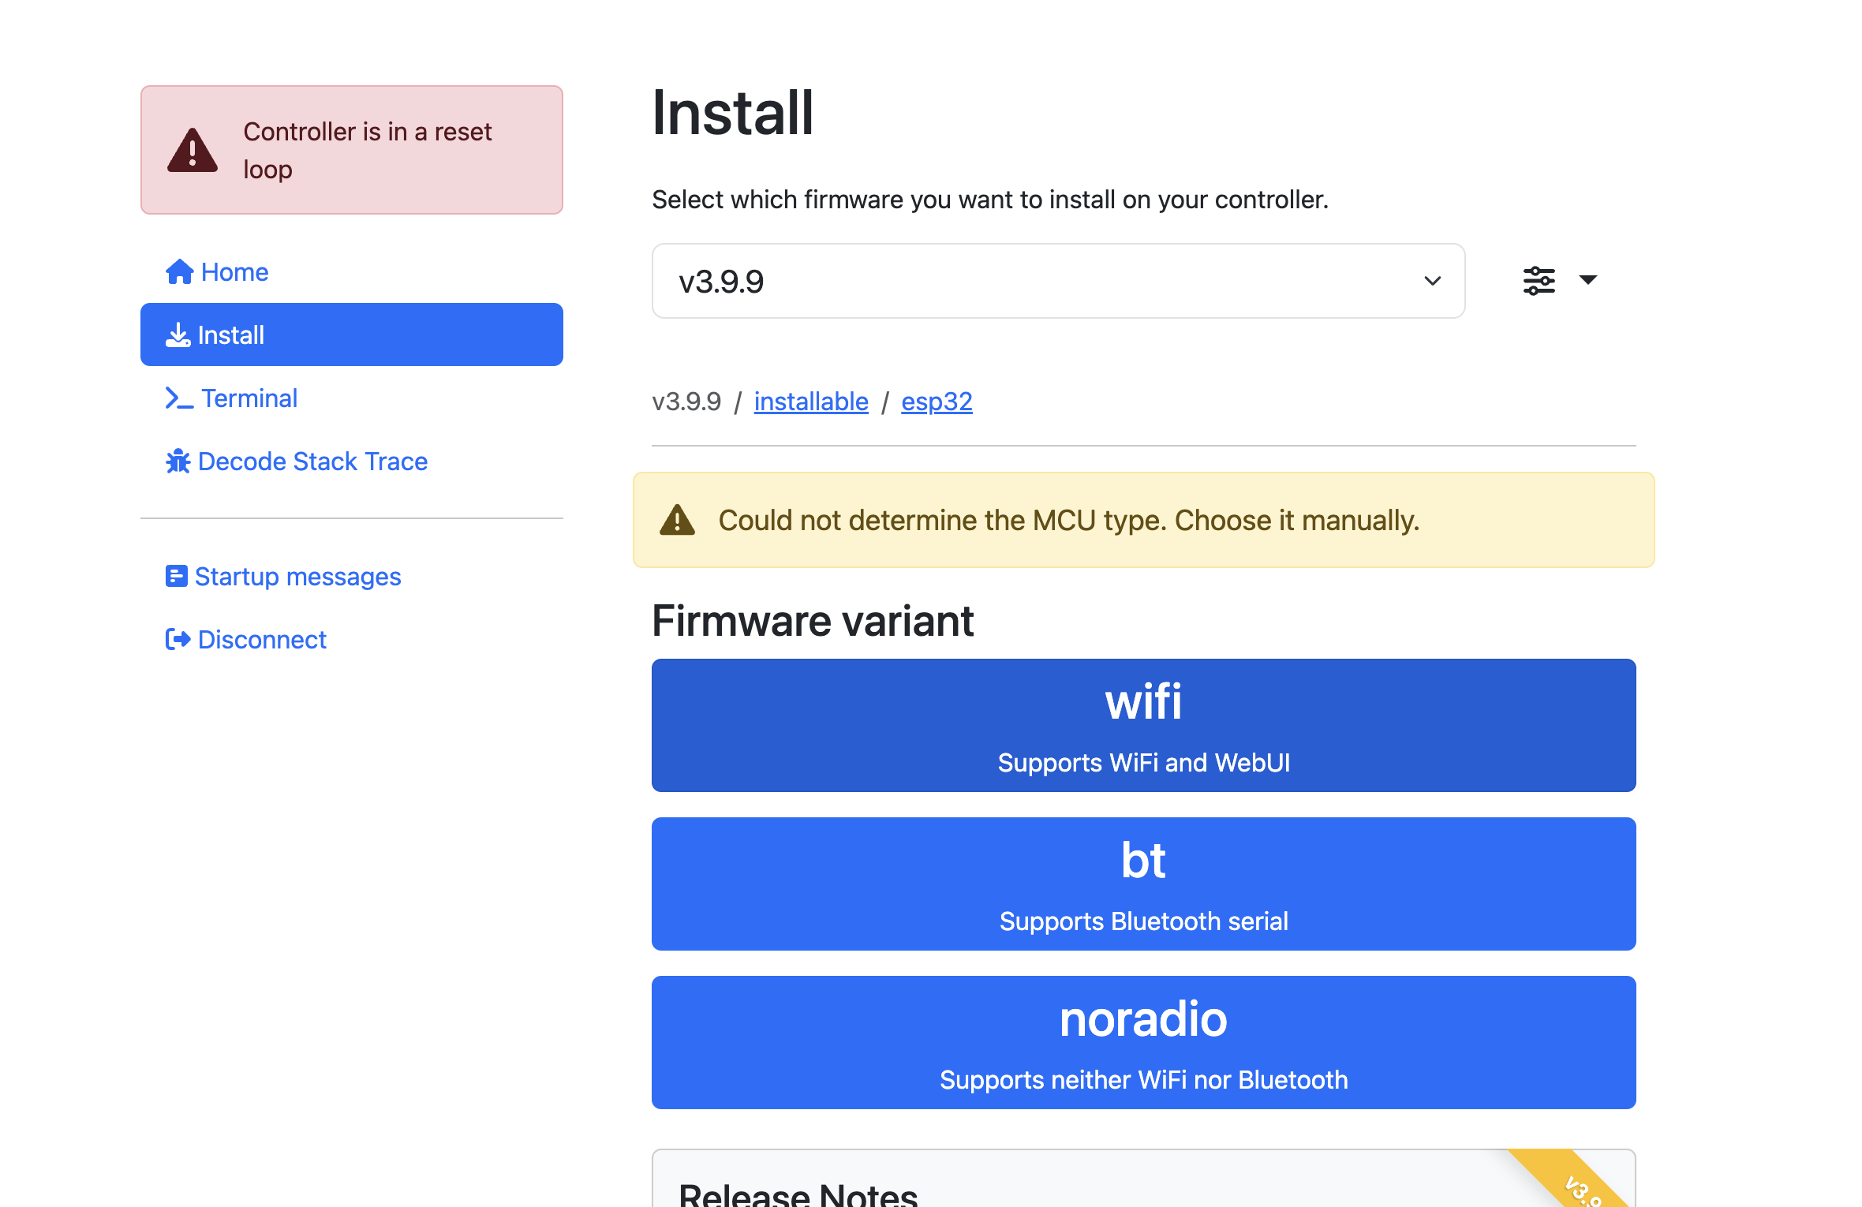Click the Disconnect exit icon
The height and width of the screenshot is (1207, 1862).
click(x=178, y=640)
